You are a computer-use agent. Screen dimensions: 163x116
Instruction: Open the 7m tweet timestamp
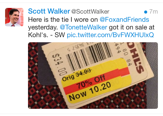154,12
